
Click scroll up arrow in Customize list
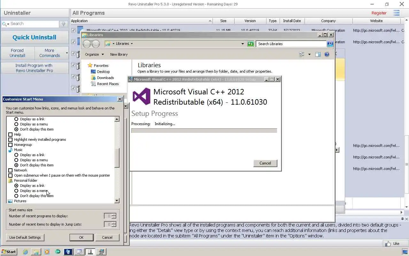117,119
